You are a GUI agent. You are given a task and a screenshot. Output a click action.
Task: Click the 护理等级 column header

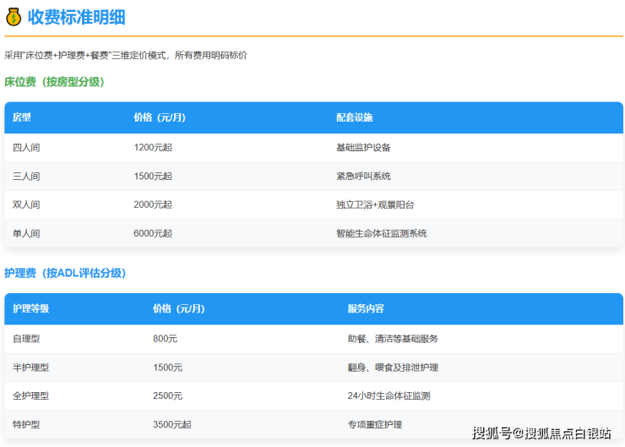(31, 308)
